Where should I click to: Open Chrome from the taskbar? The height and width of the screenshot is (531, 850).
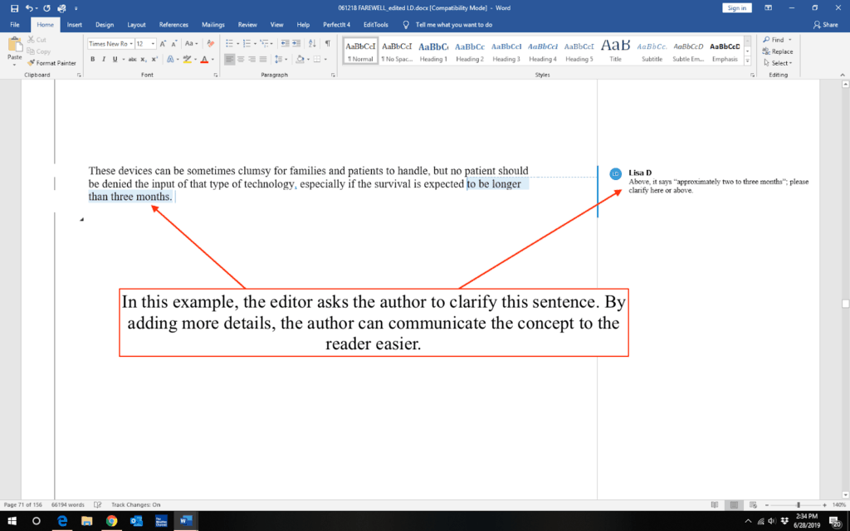tap(112, 521)
